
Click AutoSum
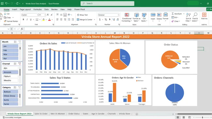[x=177, y=14]
